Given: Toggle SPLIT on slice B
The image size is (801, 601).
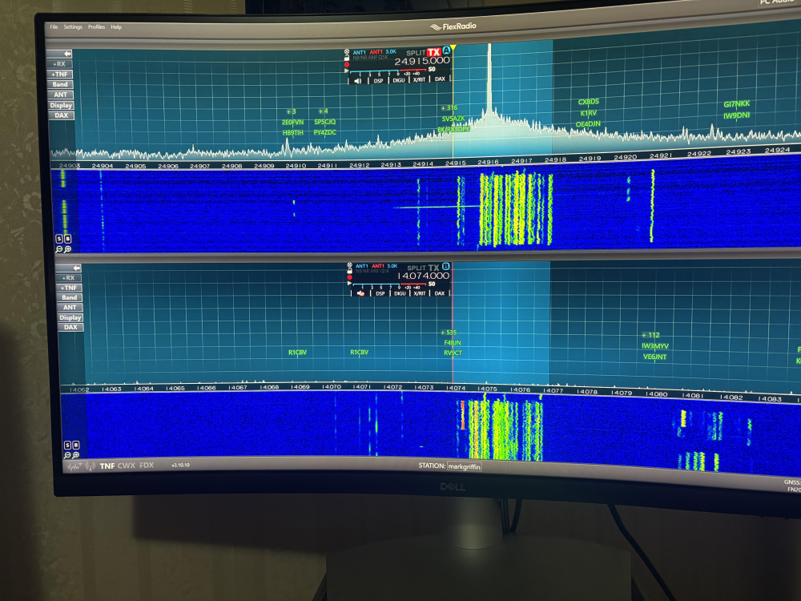Looking at the screenshot, I should point(417,268).
